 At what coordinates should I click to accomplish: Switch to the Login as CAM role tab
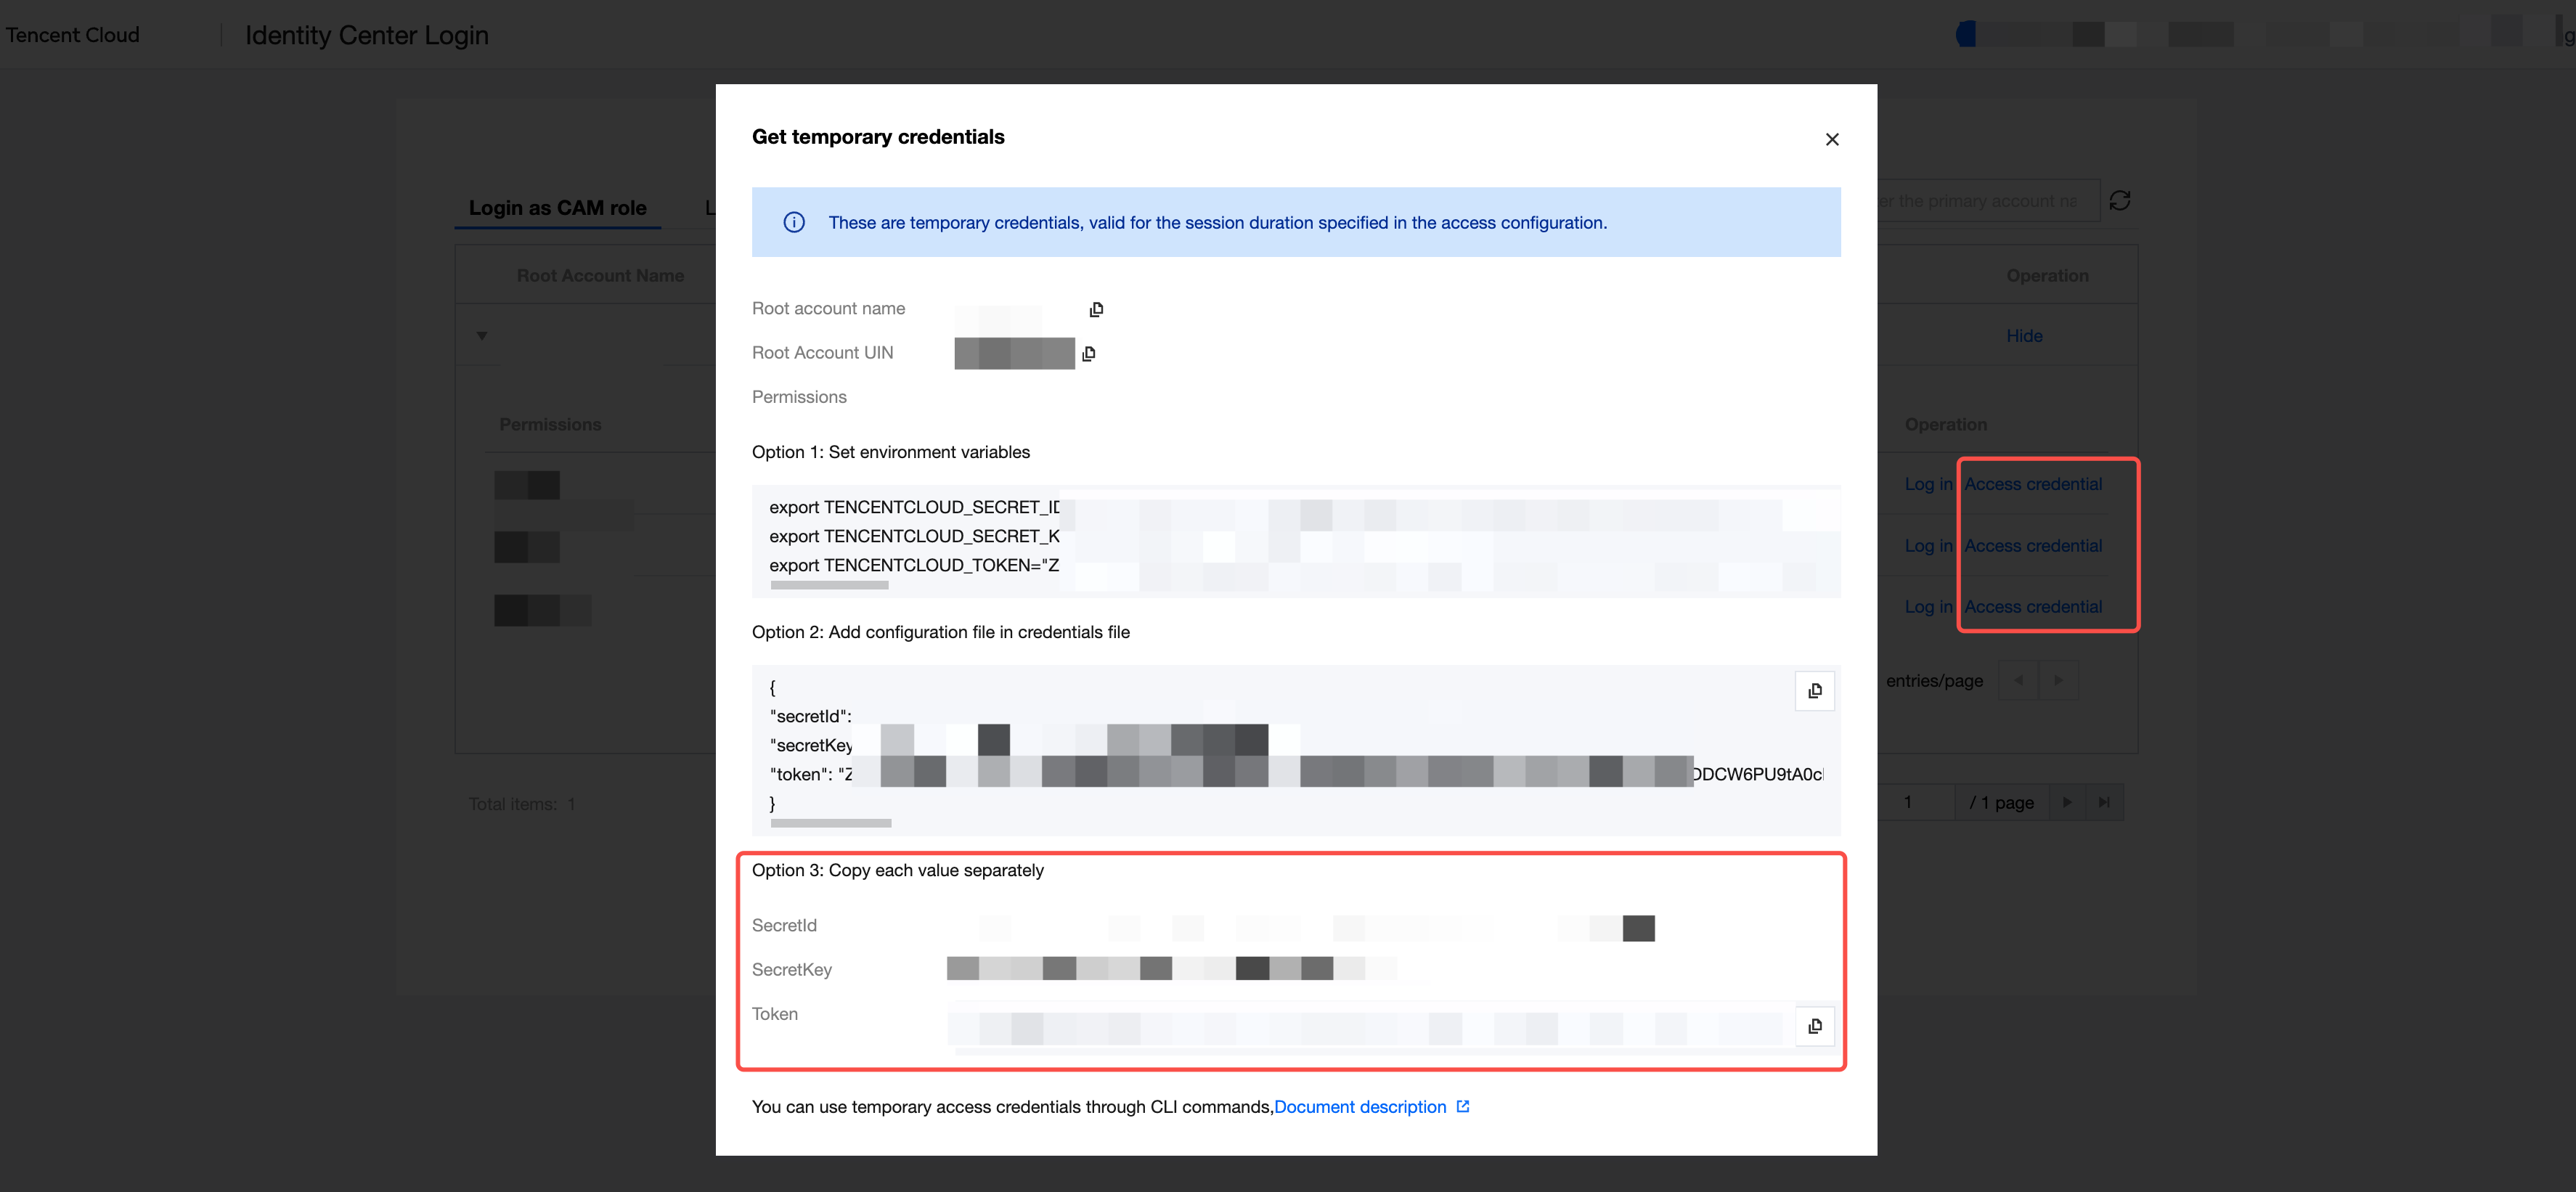[557, 208]
